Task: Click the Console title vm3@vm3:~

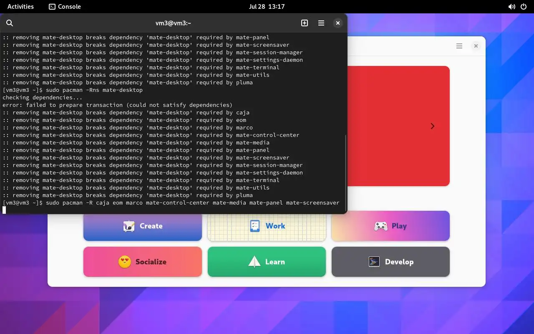Action: tap(173, 23)
